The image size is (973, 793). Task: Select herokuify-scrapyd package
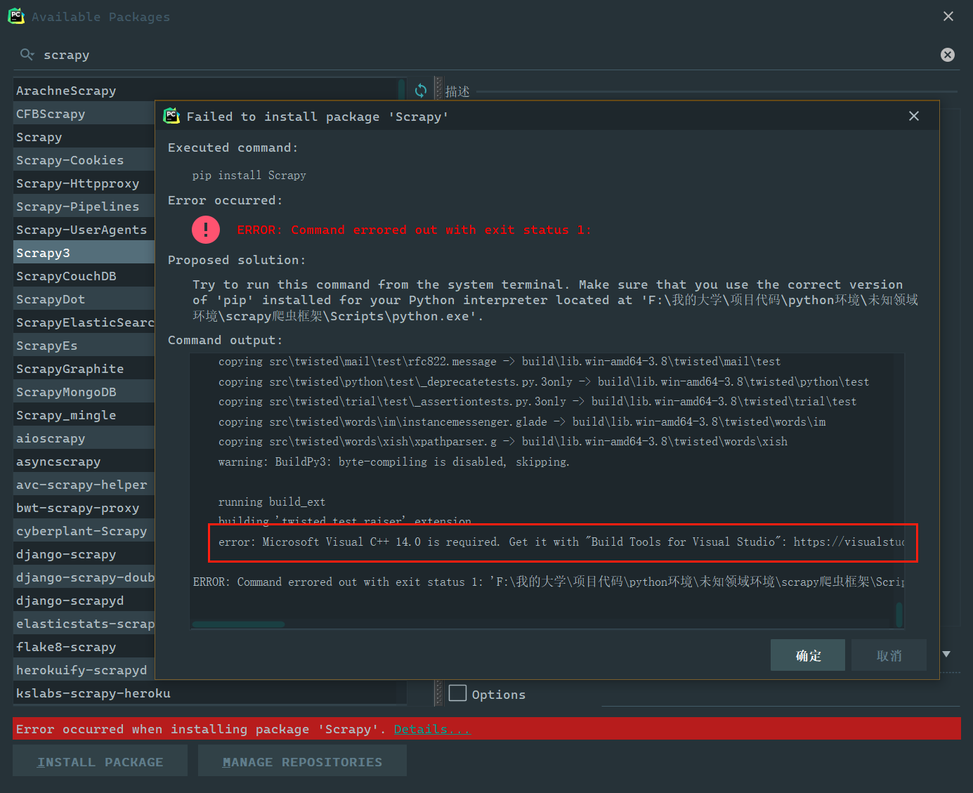pyautogui.click(x=84, y=670)
